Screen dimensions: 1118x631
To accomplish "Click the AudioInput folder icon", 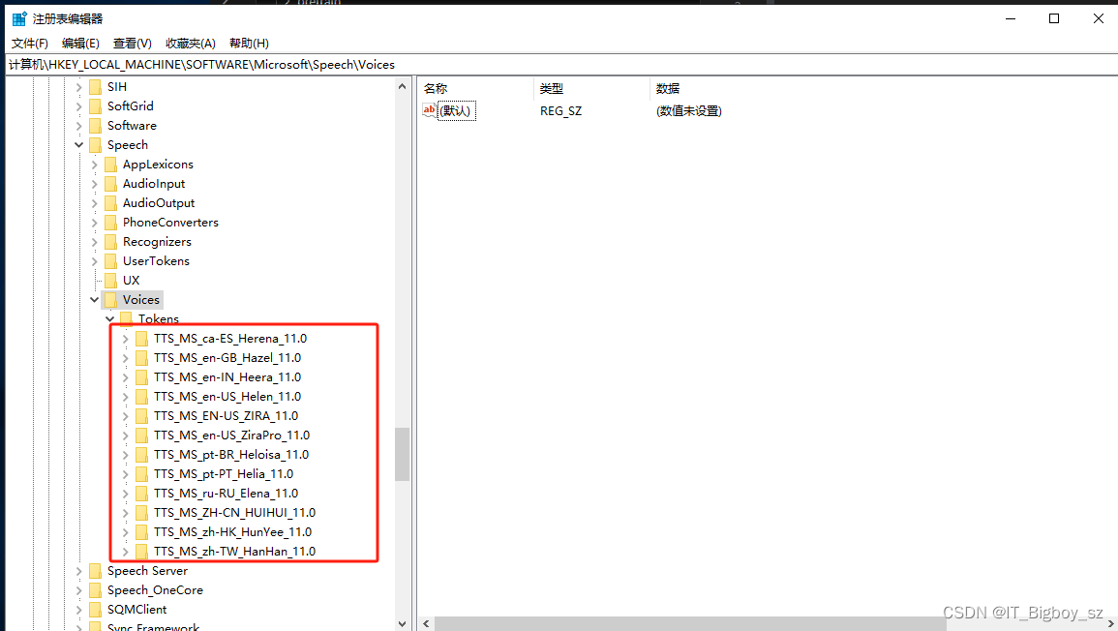I will coord(108,183).
